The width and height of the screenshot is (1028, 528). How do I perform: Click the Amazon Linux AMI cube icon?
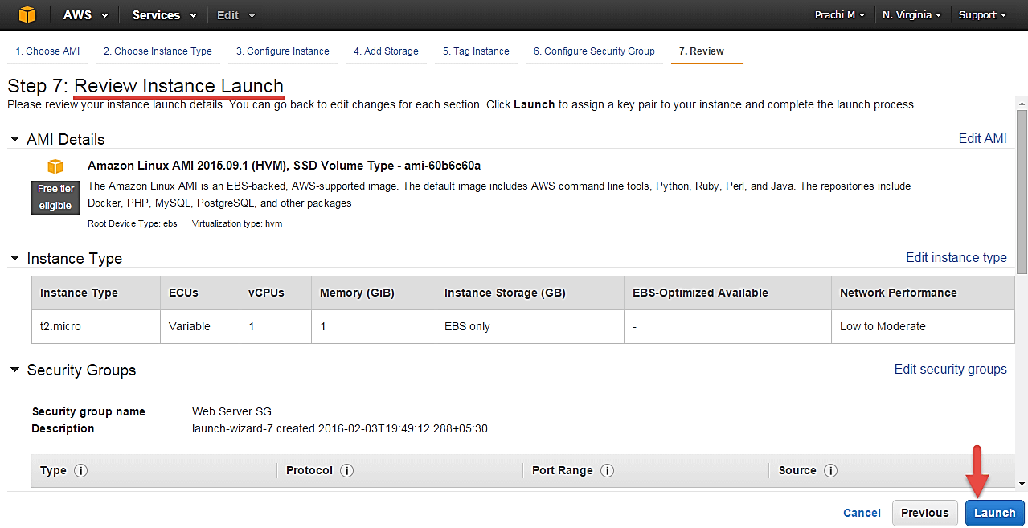pyautogui.click(x=55, y=166)
